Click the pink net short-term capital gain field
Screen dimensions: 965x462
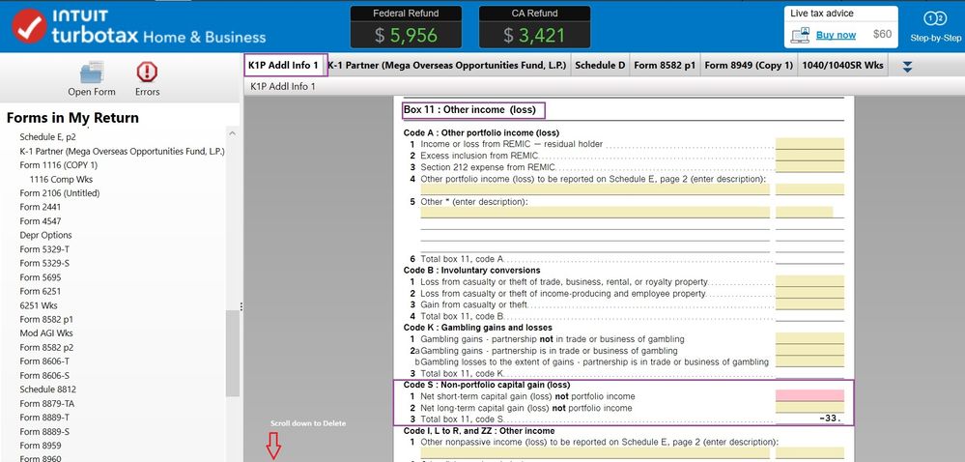(809, 396)
